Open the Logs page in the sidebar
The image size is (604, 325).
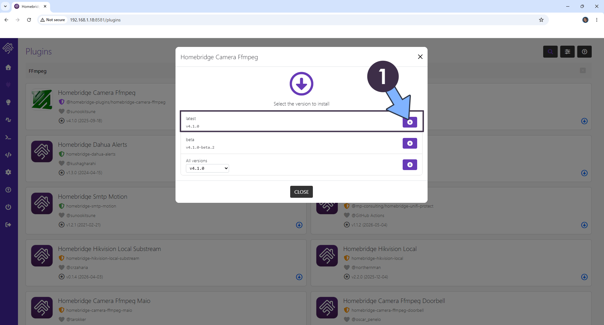[x=9, y=120]
